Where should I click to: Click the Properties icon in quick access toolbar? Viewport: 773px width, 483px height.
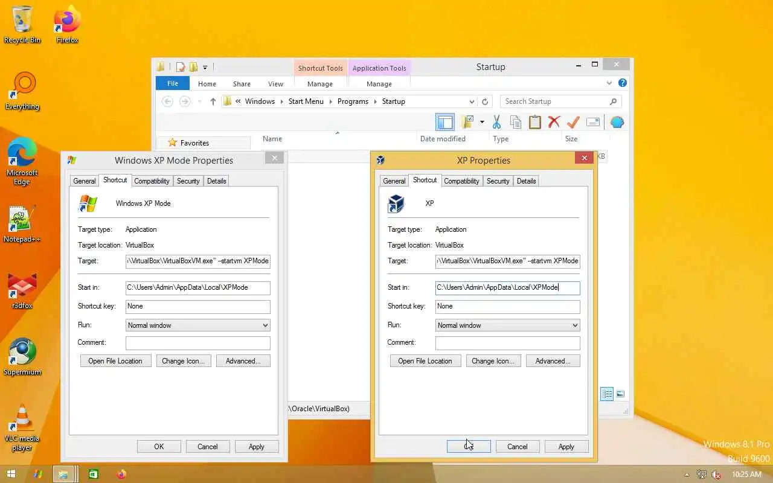[180, 67]
